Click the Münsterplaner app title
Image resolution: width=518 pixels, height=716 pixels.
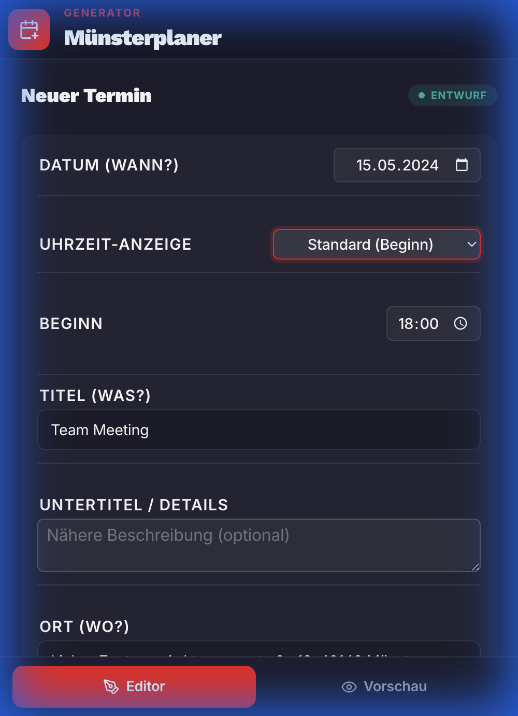click(x=143, y=38)
